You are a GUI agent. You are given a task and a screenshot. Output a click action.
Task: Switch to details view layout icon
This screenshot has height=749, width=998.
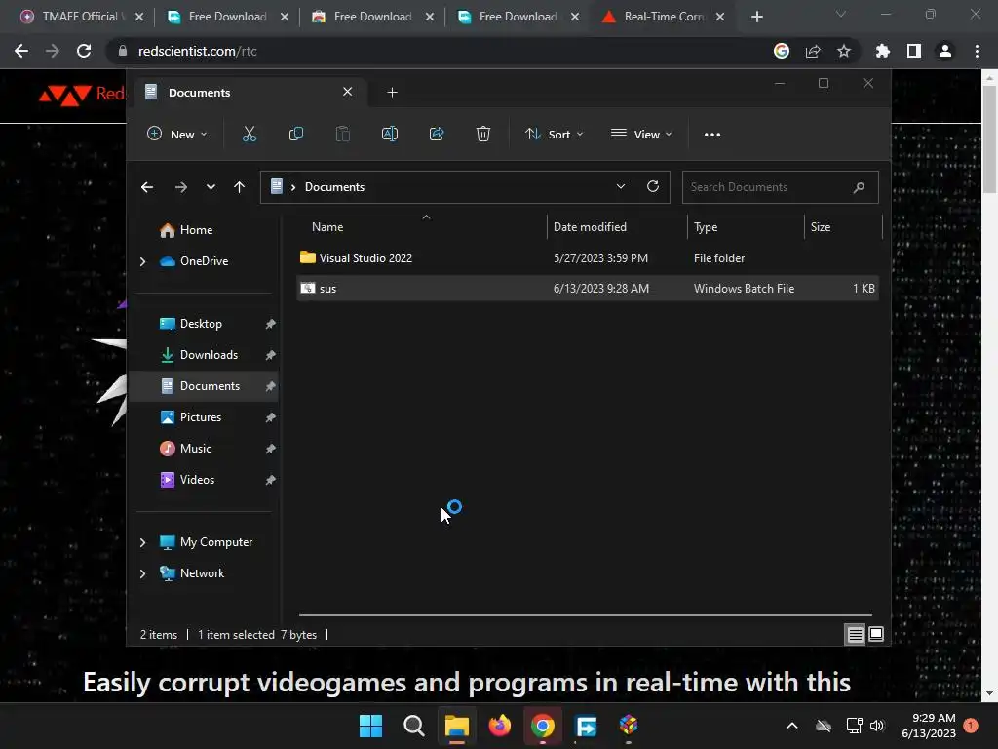tap(855, 634)
